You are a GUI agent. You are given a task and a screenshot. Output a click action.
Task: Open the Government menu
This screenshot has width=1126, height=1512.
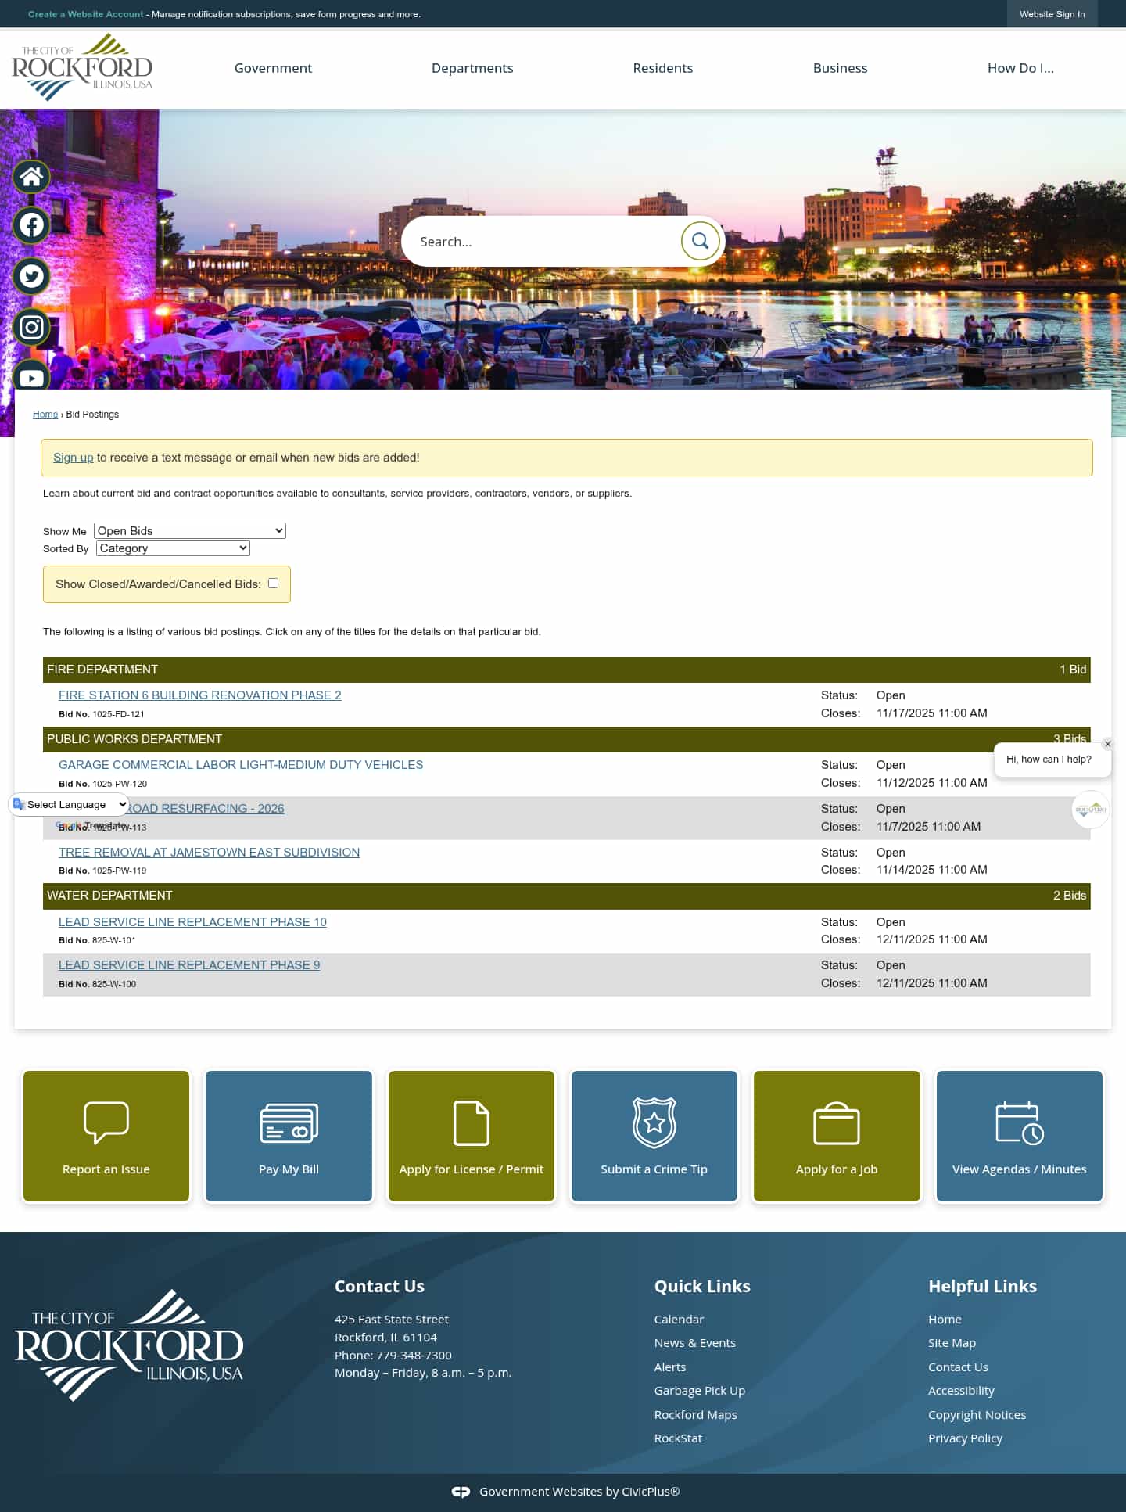click(x=273, y=68)
